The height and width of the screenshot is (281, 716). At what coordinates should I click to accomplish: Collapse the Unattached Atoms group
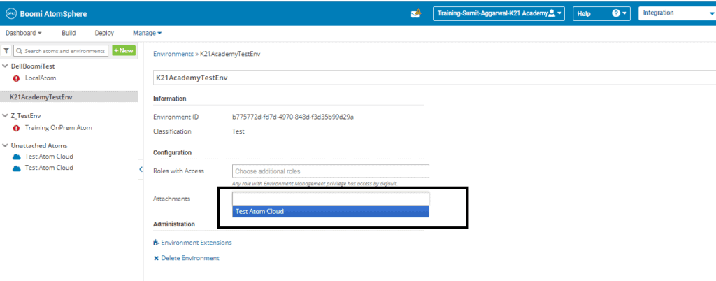(x=5, y=145)
